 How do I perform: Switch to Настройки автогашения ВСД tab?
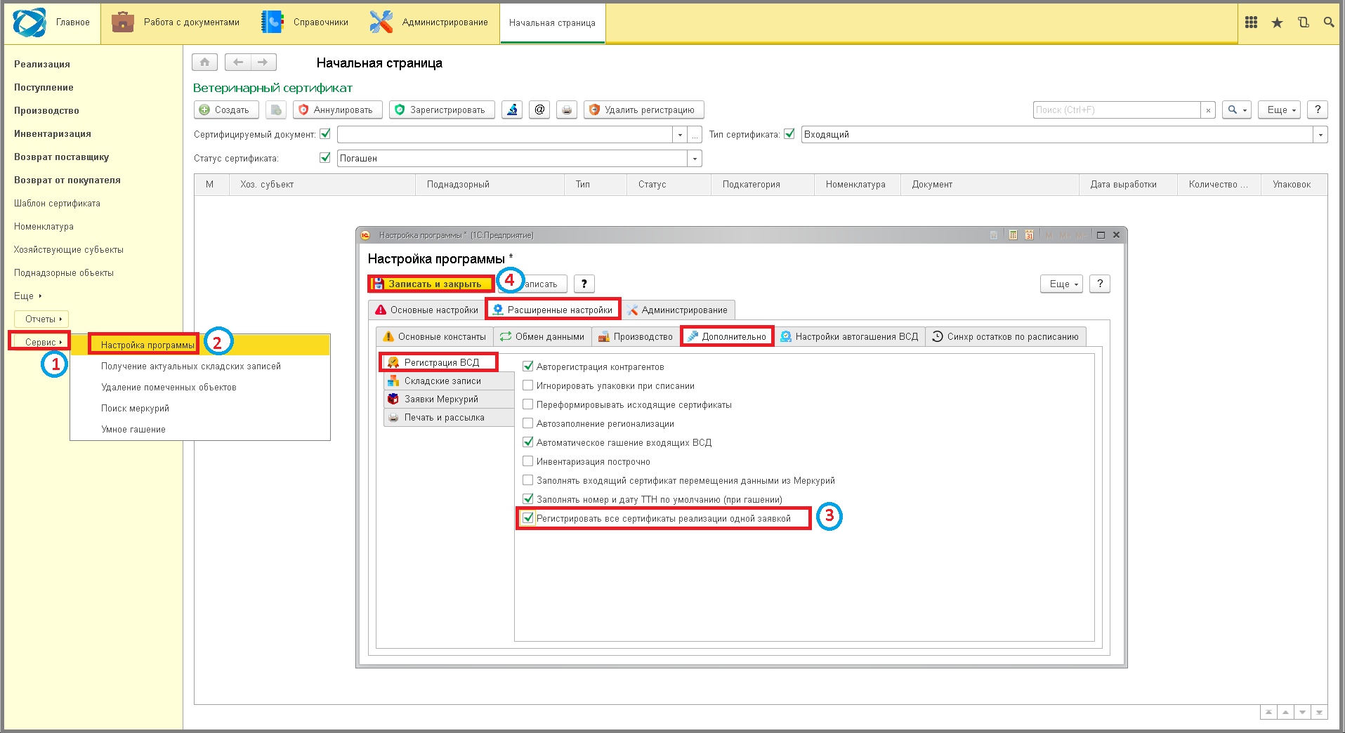(x=849, y=337)
